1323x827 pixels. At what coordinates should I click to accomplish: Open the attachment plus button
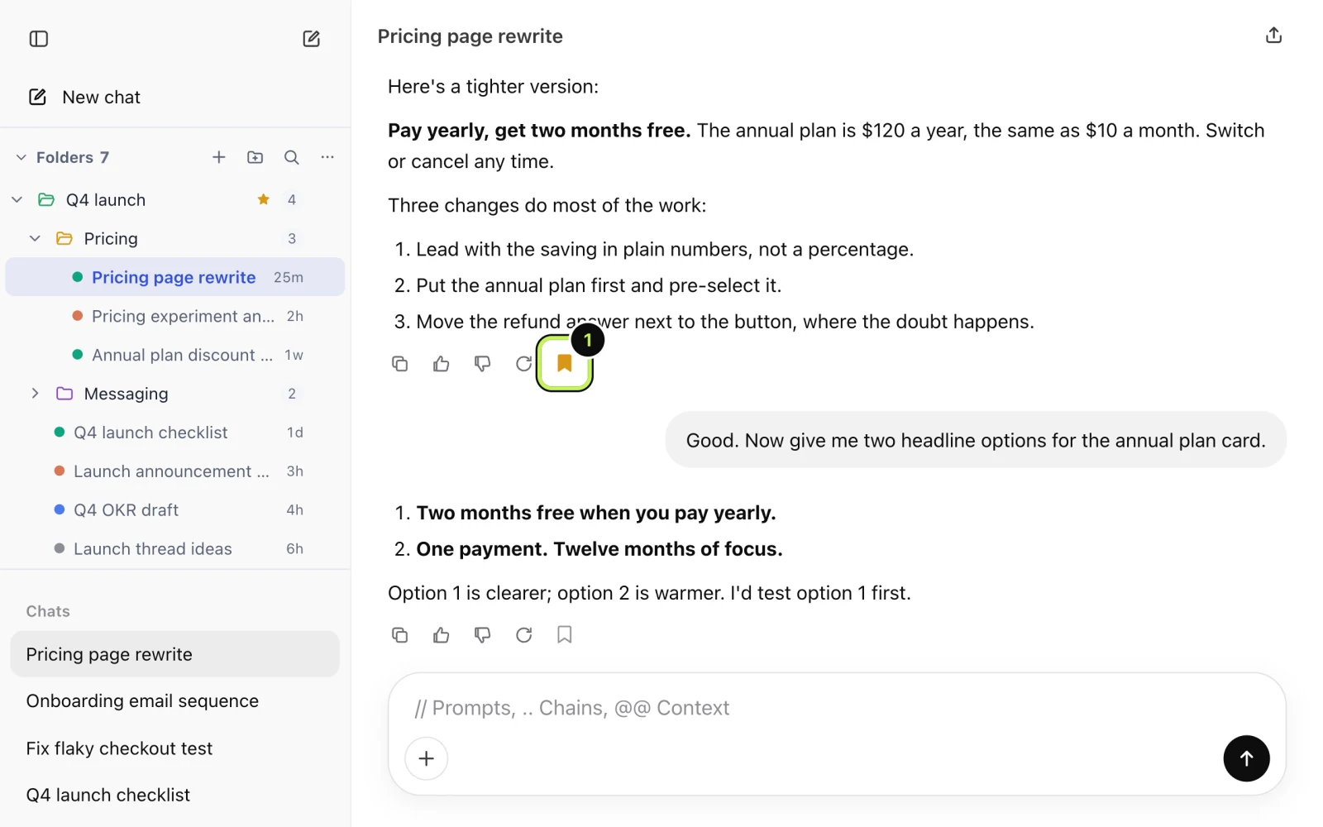(x=427, y=758)
